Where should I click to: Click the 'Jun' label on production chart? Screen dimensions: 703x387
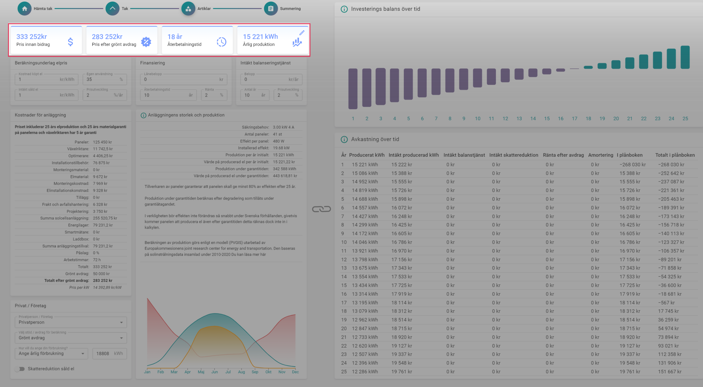pyautogui.click(x=215, y=372)
